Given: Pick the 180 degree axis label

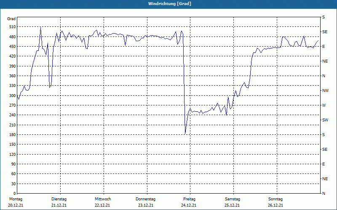Looking at the screenshot, I should coord(13,135).
